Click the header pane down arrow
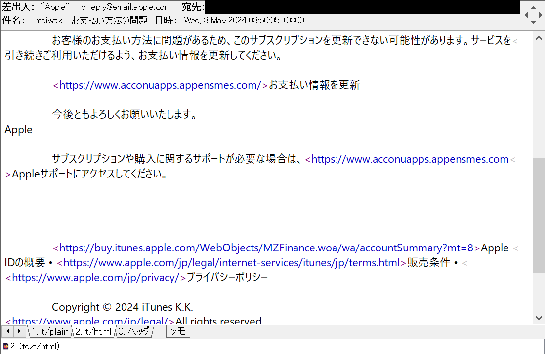This screenshot has width=546, height=354. [533, 22]
